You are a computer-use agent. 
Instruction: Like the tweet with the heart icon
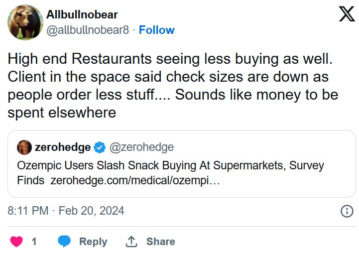click(x=16, y=242)
